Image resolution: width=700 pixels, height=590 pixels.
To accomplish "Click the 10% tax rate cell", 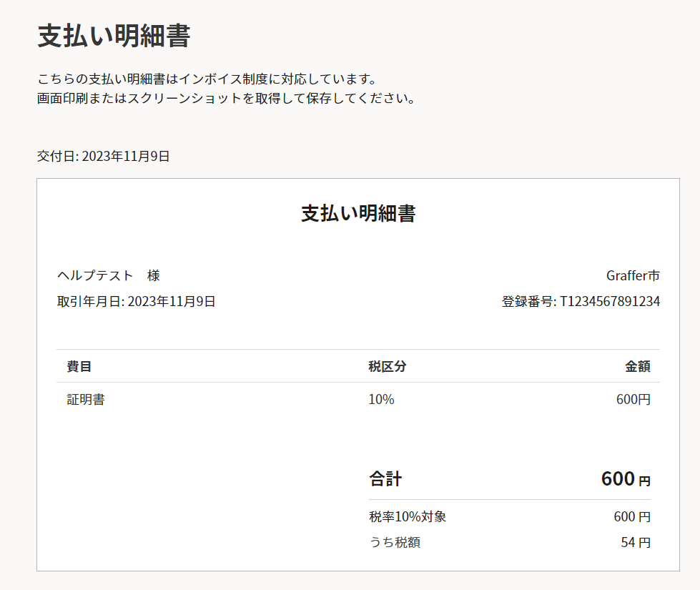I will 381,400.
